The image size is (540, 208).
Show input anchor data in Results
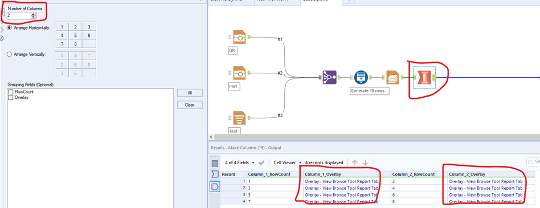(x=215, y=174)
